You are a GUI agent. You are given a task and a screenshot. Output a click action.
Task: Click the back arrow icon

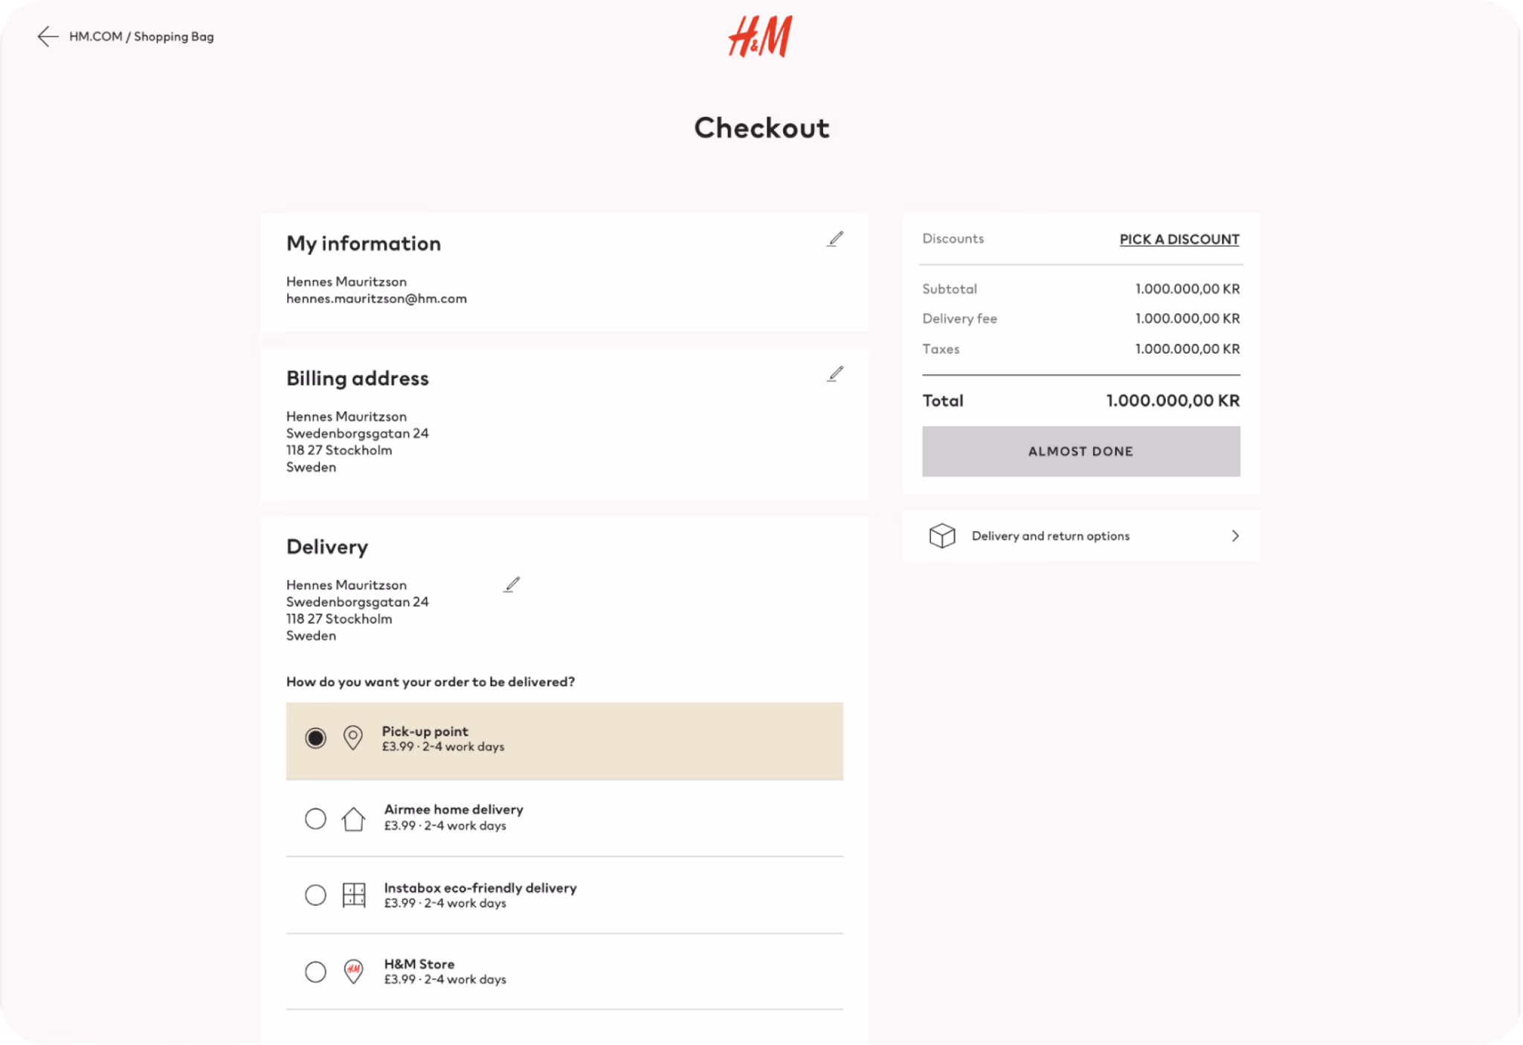[48, 36]
